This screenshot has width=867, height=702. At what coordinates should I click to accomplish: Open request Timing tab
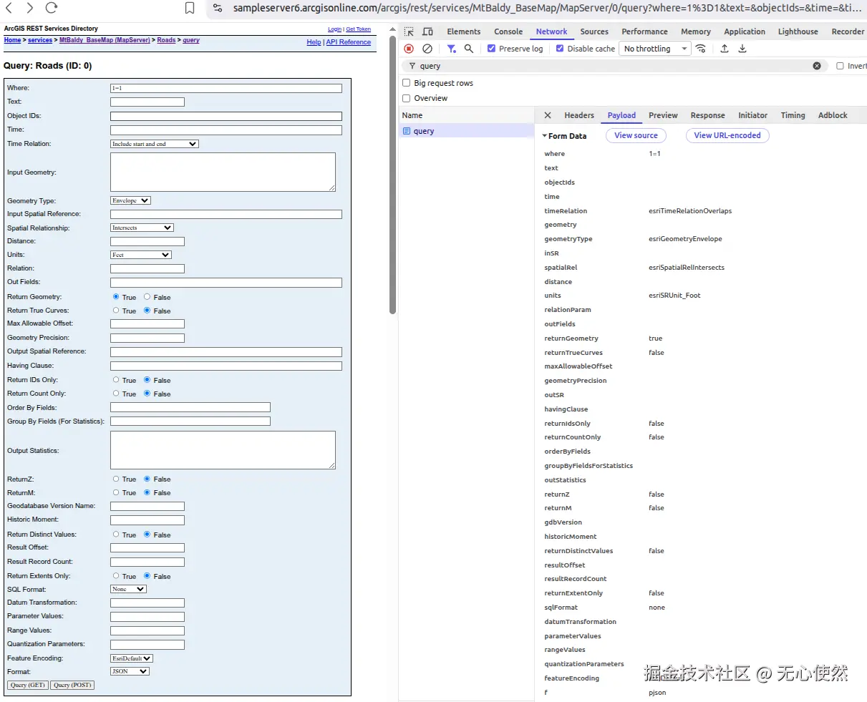[793, 115]
